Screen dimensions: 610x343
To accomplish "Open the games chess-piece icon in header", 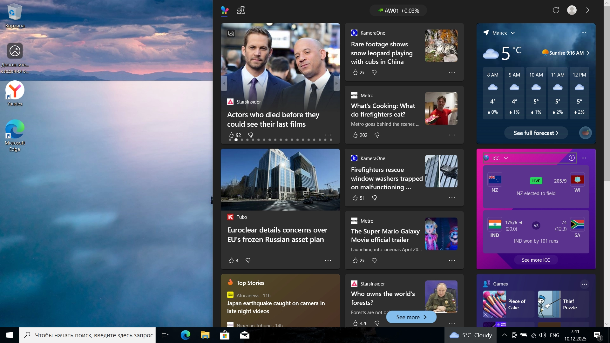I will point(241,10).
